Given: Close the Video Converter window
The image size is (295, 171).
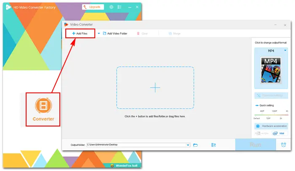Looking at the screenshot, I should click(285, 25).
